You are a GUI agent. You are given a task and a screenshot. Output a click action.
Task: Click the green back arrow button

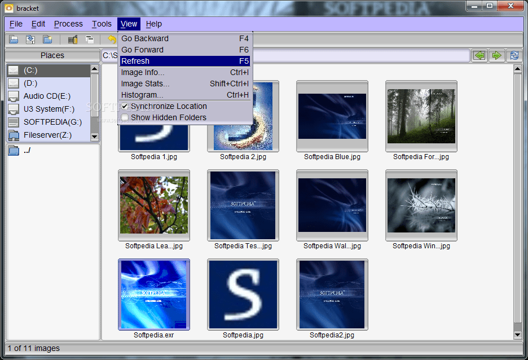[x=479, y=55]
